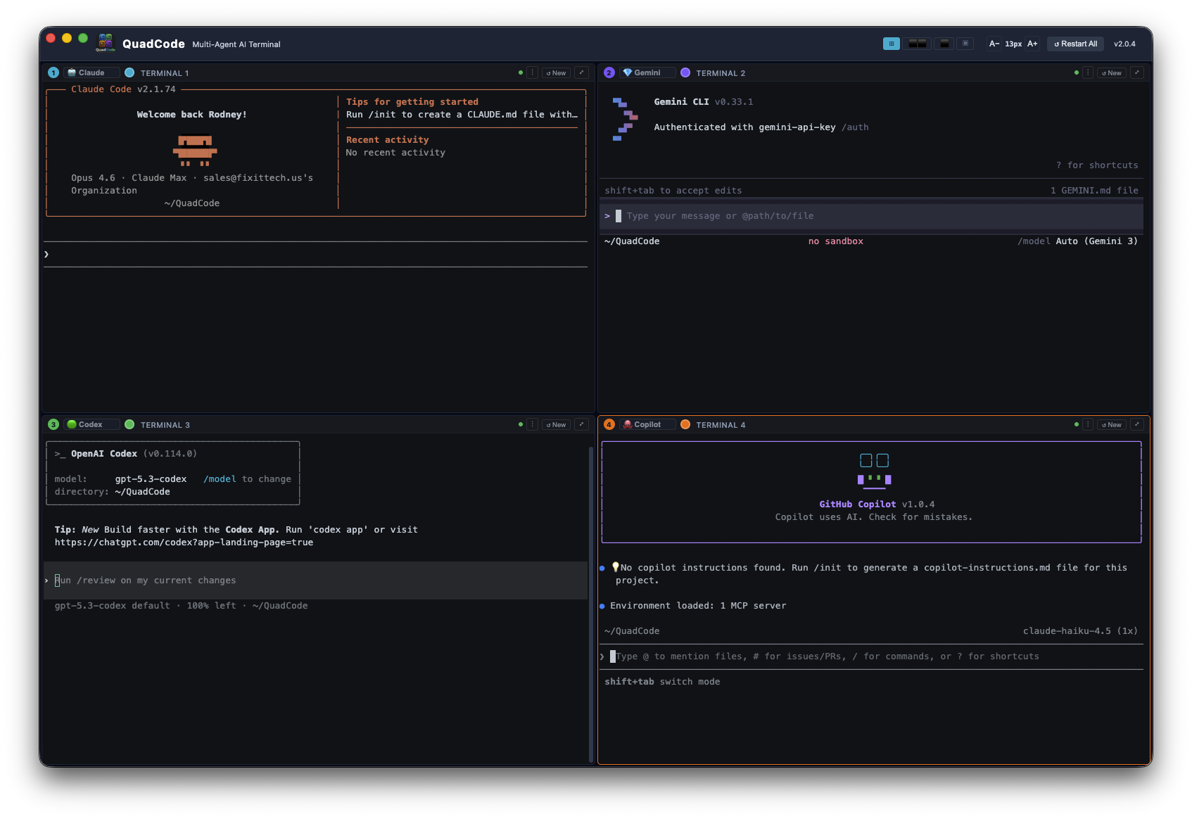Expand Terminal 4 using the diagonal arrow icon
Screen dimensions: 1192x819
point(1138,425)
